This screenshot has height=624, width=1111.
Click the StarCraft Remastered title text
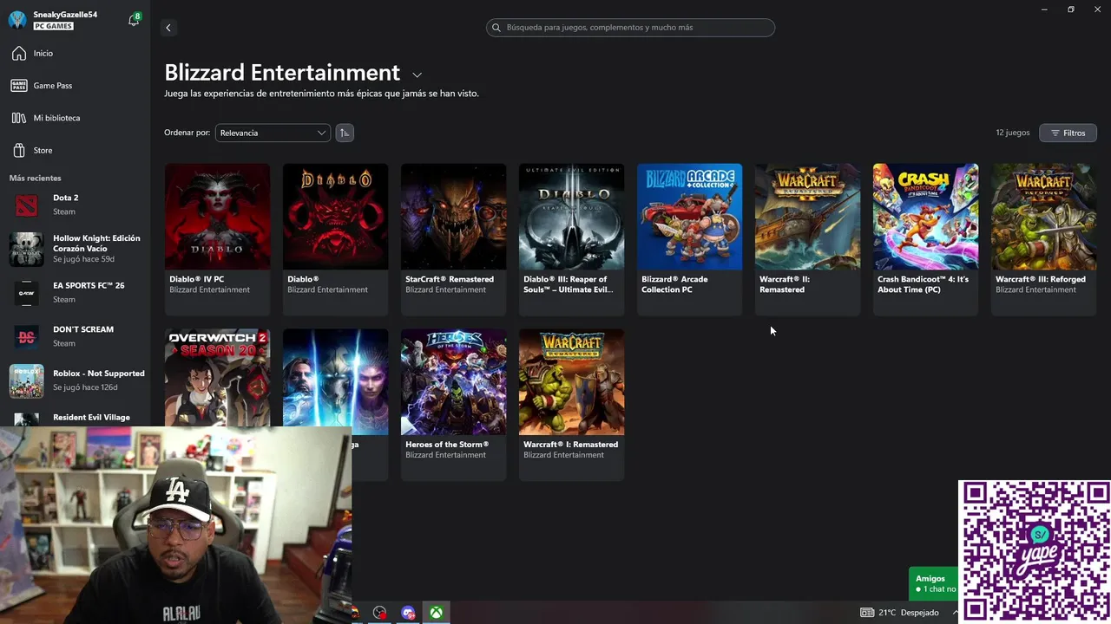(450, 279)
